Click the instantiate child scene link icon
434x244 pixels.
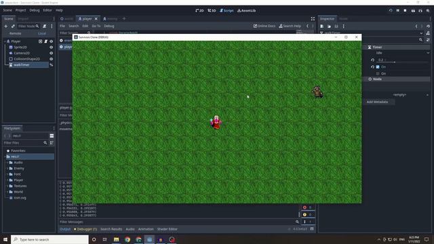coord(13,26)
